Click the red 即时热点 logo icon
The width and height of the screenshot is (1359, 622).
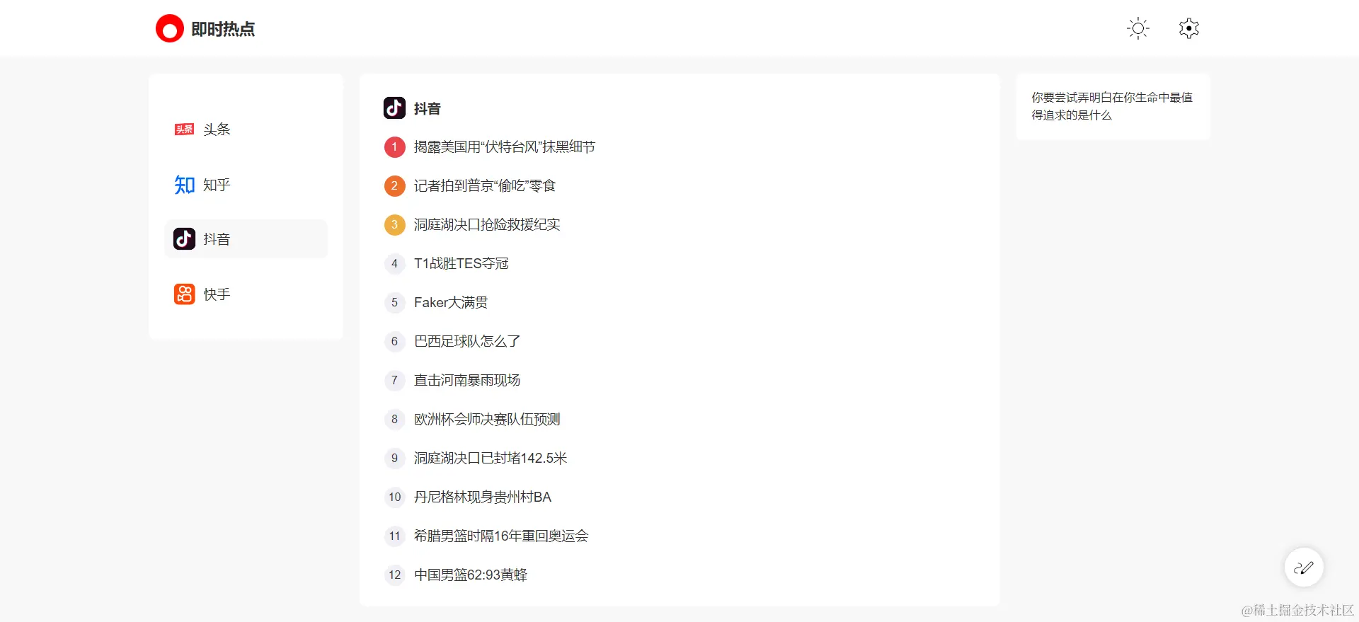pos(169,29)
